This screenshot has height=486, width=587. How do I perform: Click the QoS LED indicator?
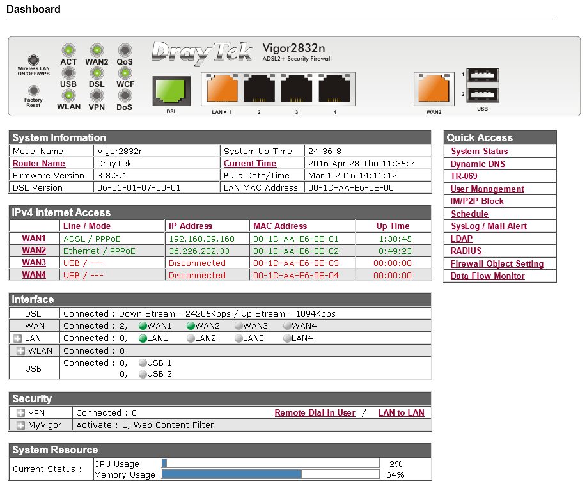click(x=125, y=50)
